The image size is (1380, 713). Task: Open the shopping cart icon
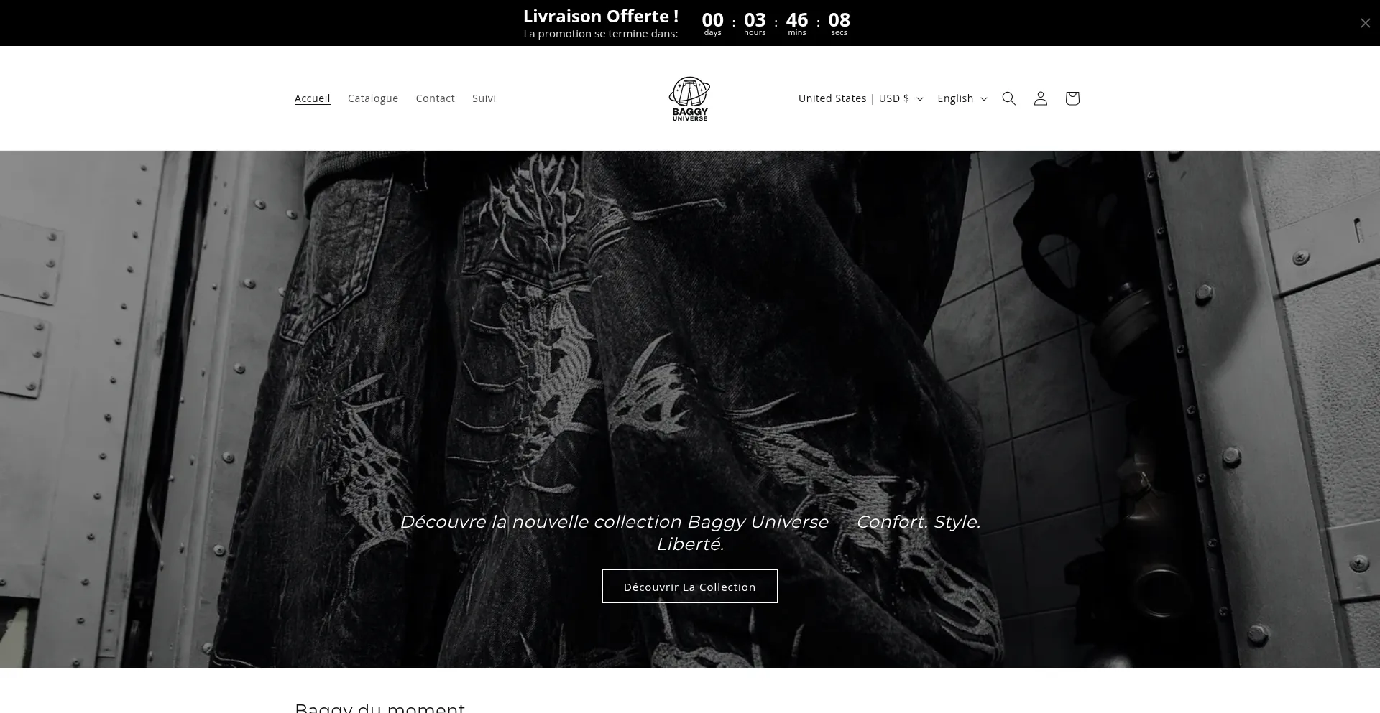1072,98
